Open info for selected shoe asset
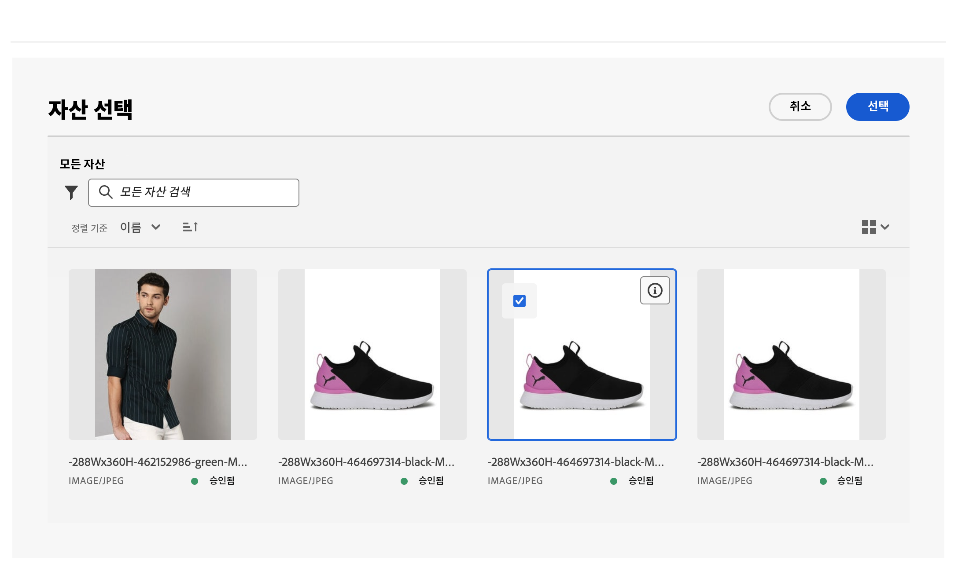This screenshot has height=571, width=958. coord(655,290)
